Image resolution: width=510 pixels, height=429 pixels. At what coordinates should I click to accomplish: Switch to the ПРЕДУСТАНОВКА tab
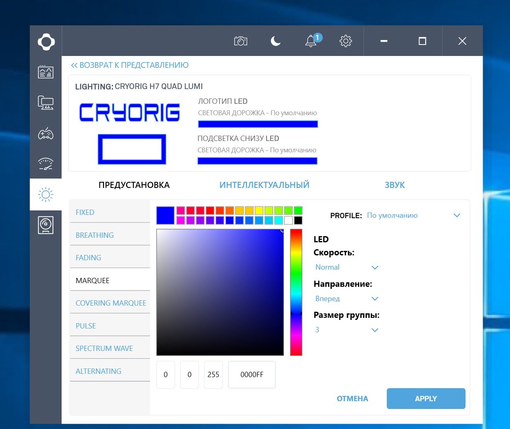point(134,185)
